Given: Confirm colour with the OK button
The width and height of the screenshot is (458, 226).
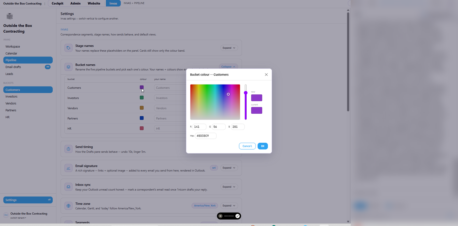Looking at the screenshot, I should (x=263, y=146).
